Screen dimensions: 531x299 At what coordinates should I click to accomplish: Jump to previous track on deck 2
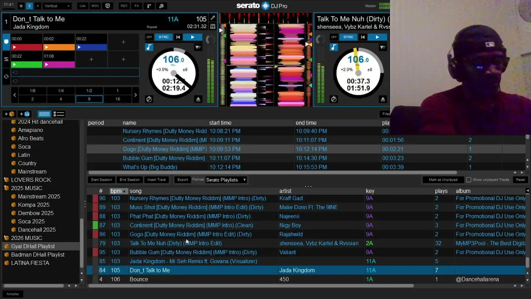click(x=363, y=37)
